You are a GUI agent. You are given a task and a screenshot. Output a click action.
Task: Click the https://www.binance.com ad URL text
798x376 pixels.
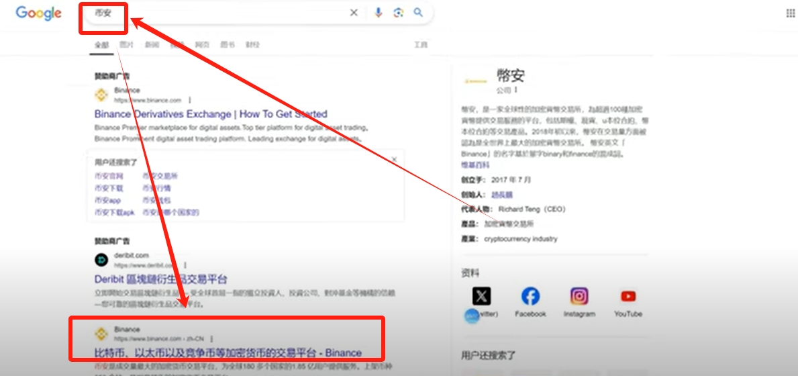[148, 100]
